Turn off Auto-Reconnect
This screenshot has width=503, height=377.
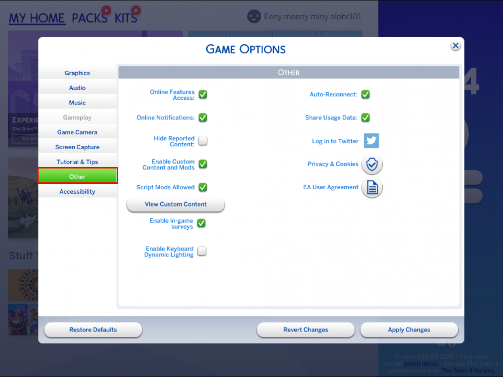pyautogui.click(x=365, y=94)
